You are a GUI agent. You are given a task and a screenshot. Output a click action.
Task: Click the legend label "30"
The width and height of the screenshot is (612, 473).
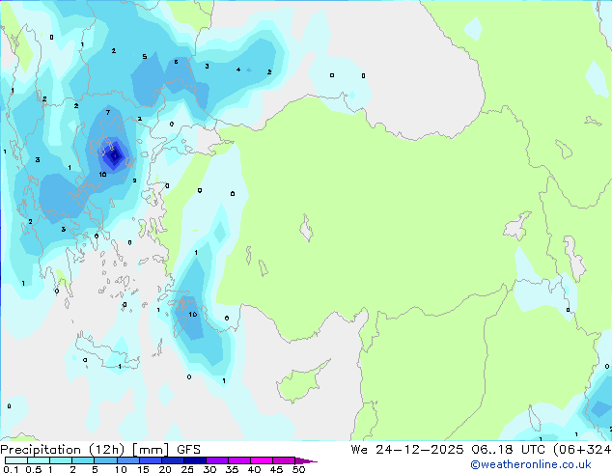click(209, 469)
